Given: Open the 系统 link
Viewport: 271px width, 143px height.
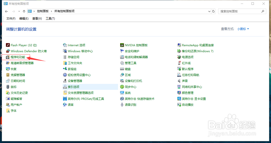Looking at the screenshot, I should [x=128, y=93].
